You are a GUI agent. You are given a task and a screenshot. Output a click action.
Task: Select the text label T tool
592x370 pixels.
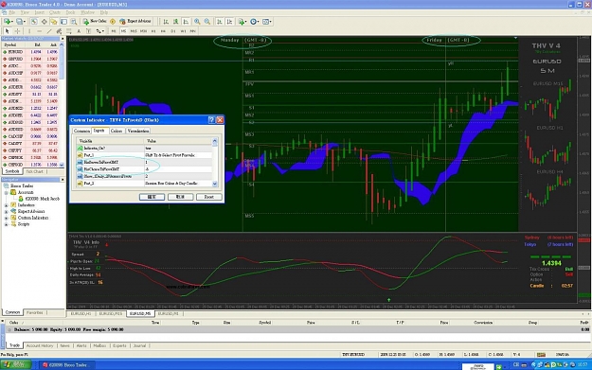[88, 31]
